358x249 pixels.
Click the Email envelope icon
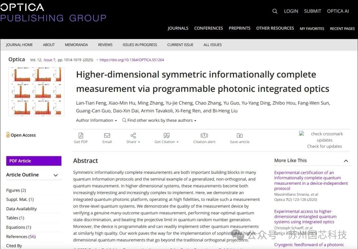click(107, 135)
